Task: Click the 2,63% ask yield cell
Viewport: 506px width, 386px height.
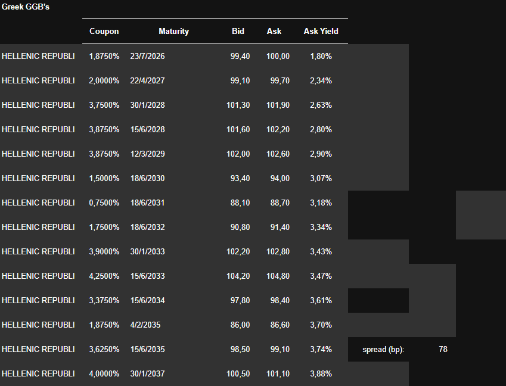Action: tap(321, 105)
